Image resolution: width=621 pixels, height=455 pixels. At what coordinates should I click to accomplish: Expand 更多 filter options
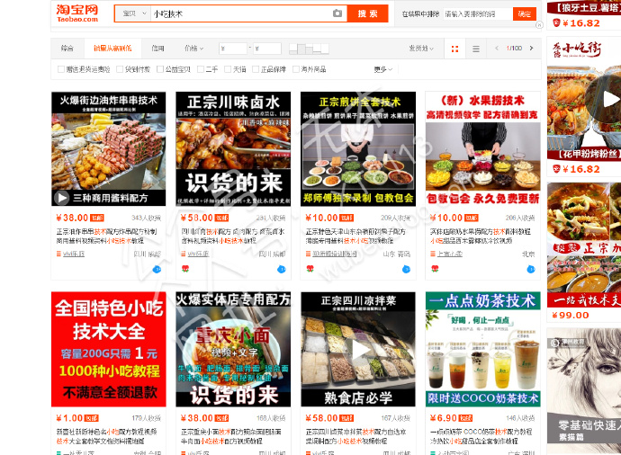(x=383, y=69)
